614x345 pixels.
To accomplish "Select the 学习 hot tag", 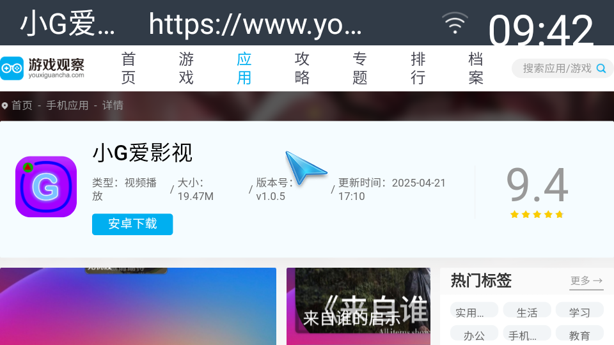I will [x=579, y=311].
